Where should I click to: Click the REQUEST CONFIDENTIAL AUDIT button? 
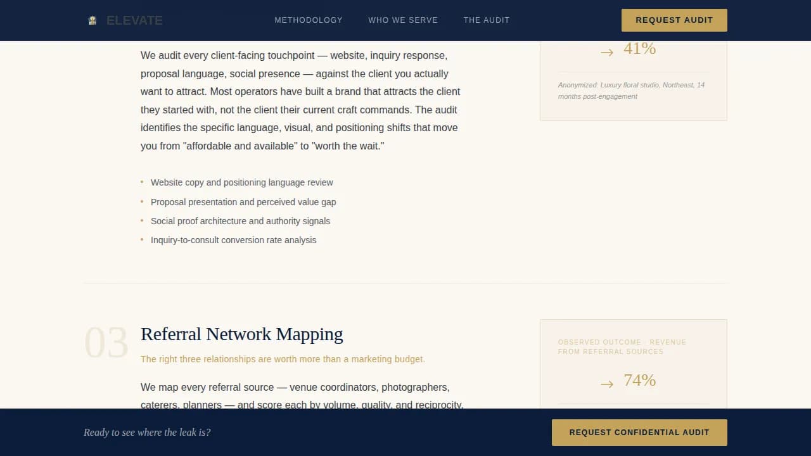(x=639, y=432)
